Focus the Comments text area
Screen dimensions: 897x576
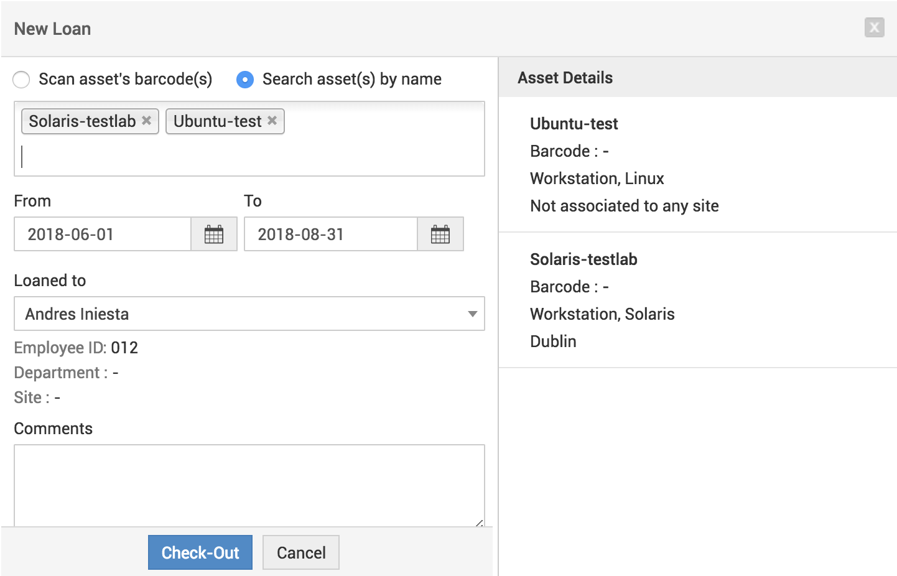pyautogui.click(x=249, y=485)
